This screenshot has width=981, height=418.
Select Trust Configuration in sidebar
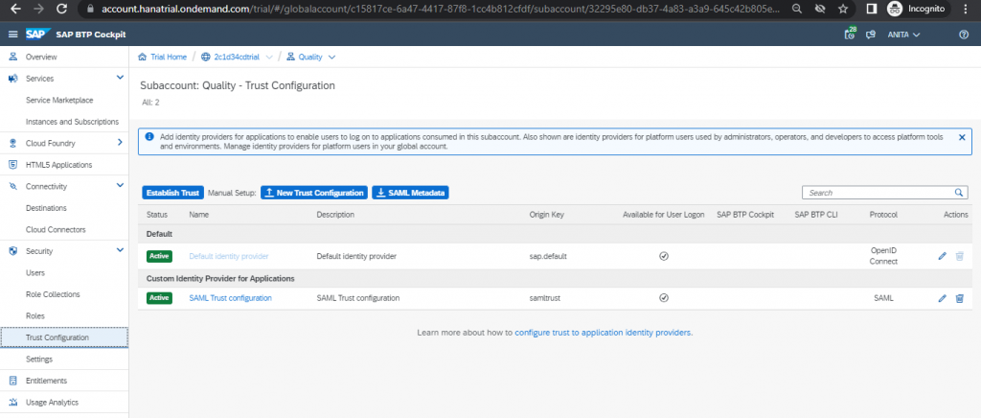coord(64,337)
